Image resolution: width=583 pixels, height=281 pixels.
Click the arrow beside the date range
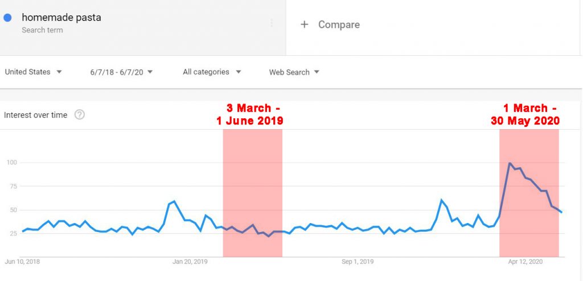click(150, 72)
